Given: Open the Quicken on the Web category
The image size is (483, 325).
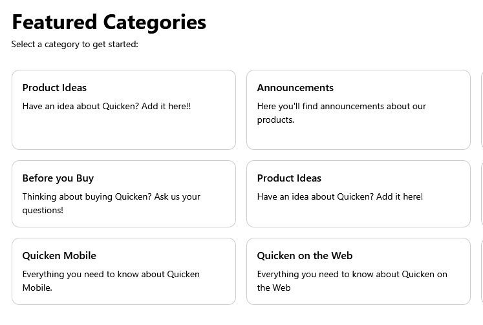Looking at the screenshot, I should [x=358, y=271].
